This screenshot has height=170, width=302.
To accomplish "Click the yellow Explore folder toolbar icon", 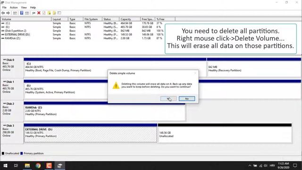I will point(54,13).
